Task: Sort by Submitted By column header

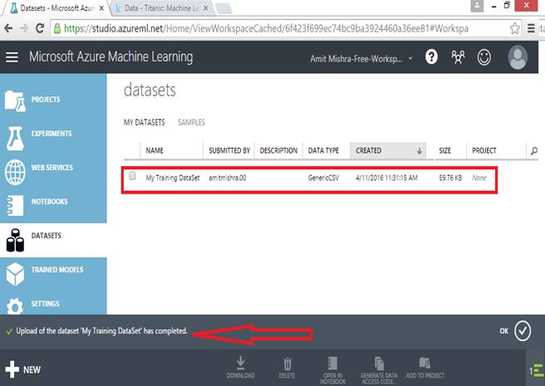Action: point(229,151)
